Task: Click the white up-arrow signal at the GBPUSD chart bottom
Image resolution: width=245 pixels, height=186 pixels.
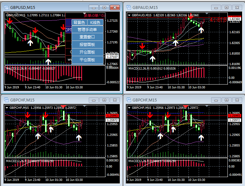Action: [48, 61]
